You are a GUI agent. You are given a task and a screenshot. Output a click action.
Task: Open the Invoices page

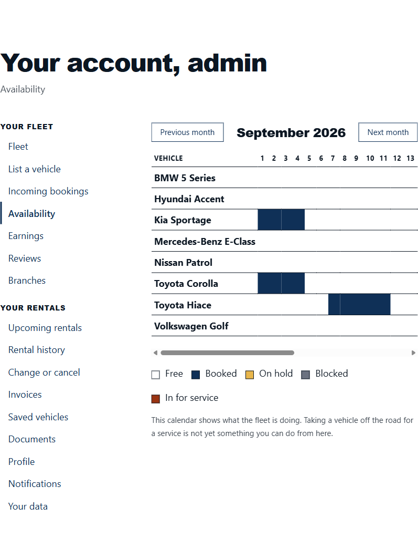pos(25,395)
